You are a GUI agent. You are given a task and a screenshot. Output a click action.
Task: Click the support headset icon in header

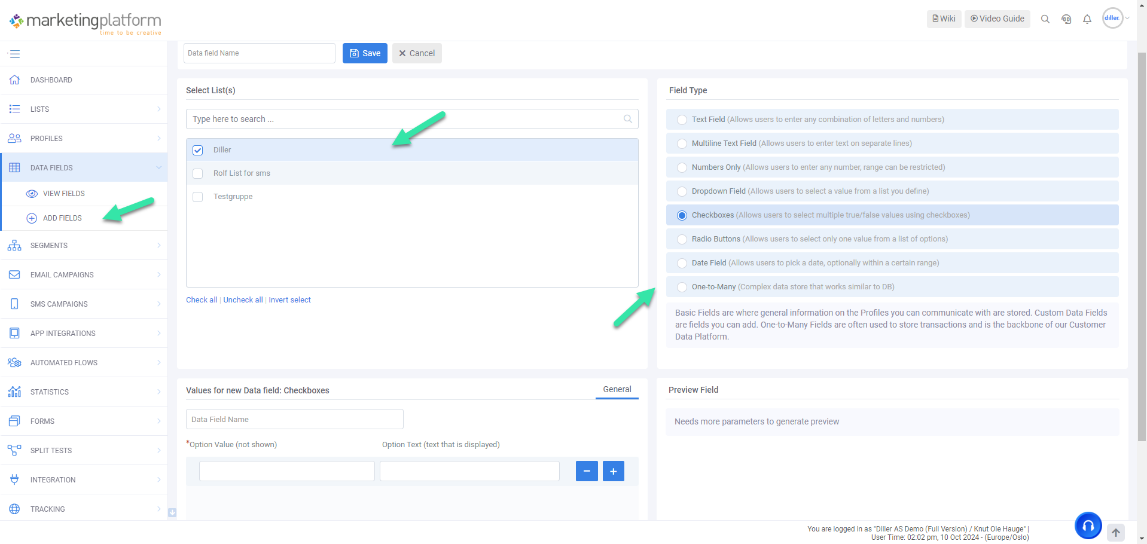(1066, 19)
